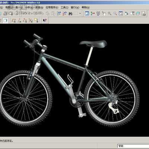Click the Refit to screen icon
Screen dimensions: 149x149
coord(121,13)
